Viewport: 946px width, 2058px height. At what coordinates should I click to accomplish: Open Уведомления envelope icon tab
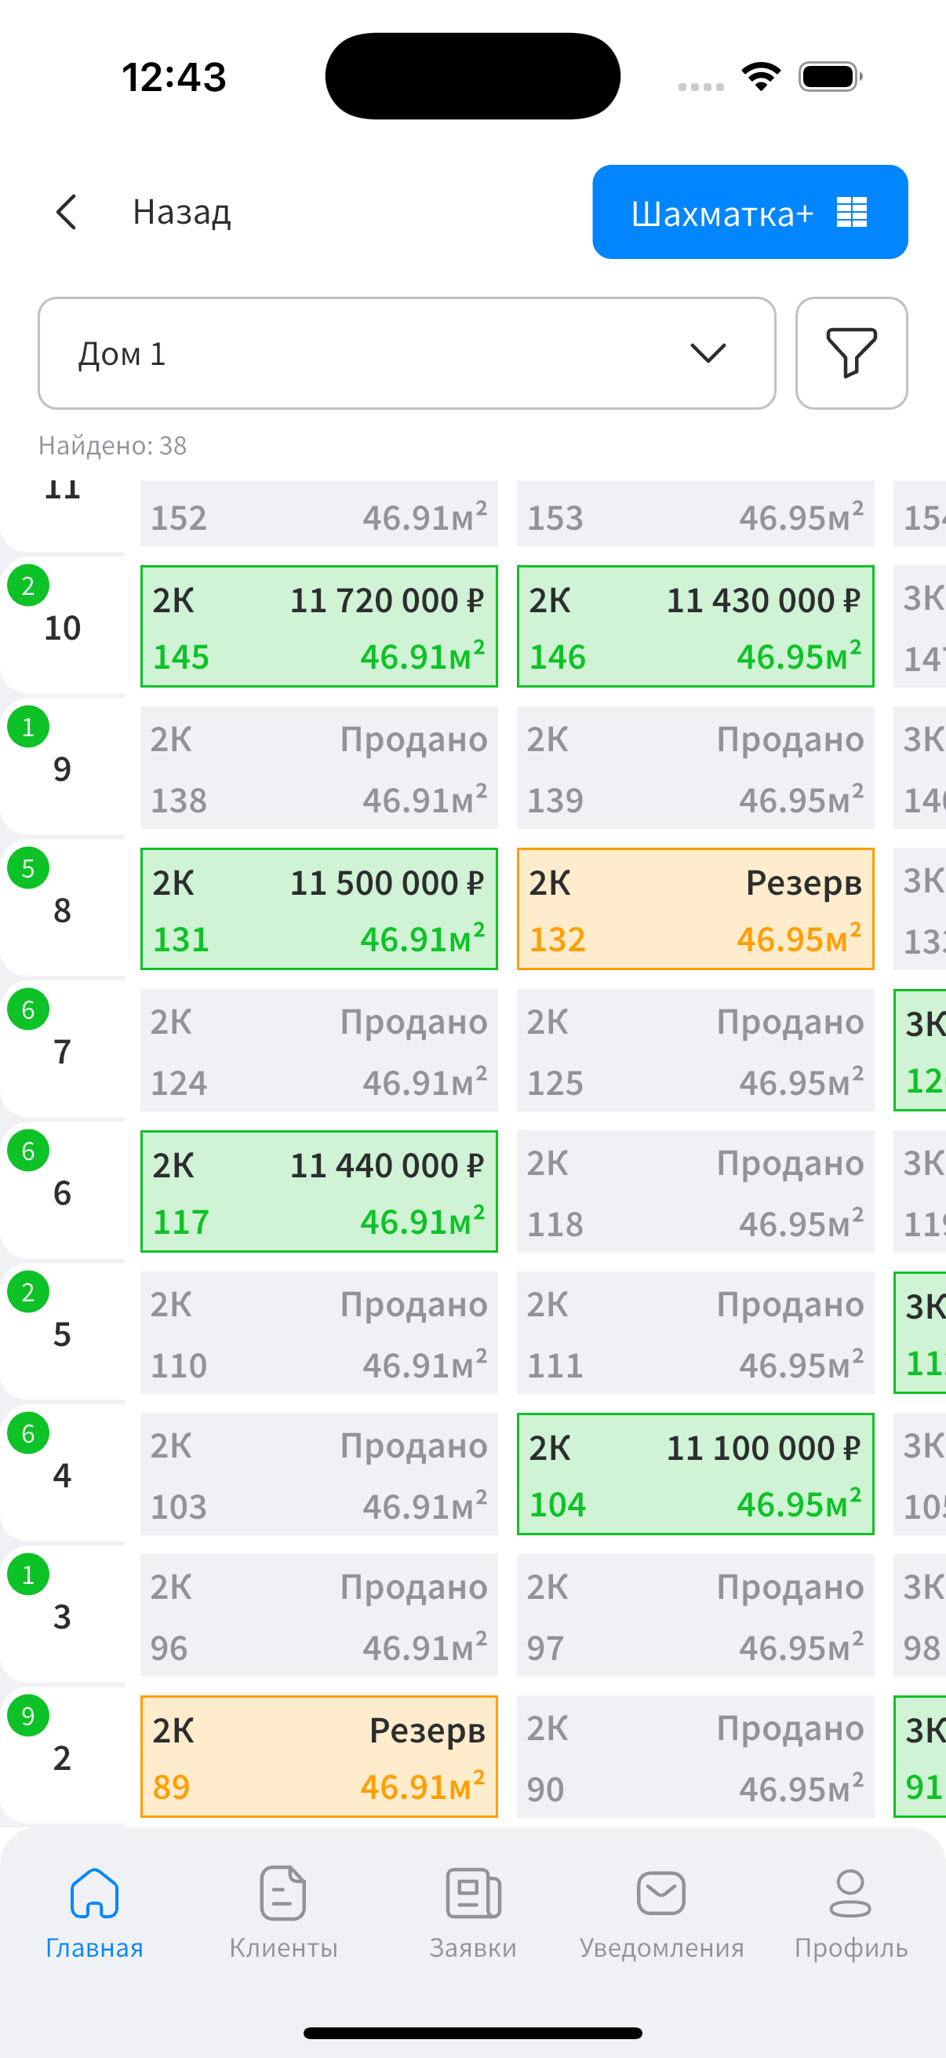coord(661,1893)
